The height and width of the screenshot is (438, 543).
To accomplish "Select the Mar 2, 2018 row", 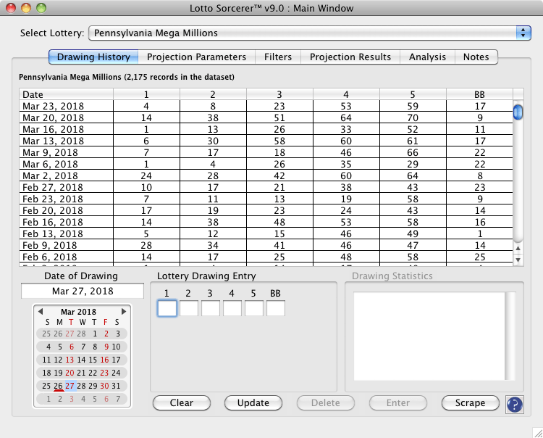I will click(266, 175).
